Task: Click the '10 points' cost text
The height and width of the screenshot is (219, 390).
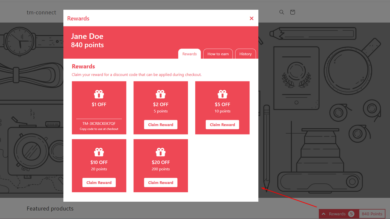Action: click(222, 111)
